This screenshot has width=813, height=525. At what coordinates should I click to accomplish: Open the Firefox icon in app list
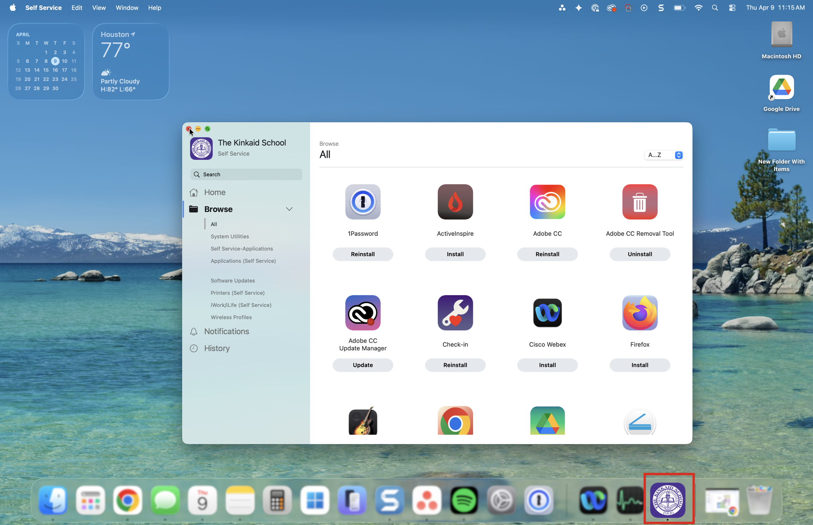pyautogui.click(x=639, y=312)
